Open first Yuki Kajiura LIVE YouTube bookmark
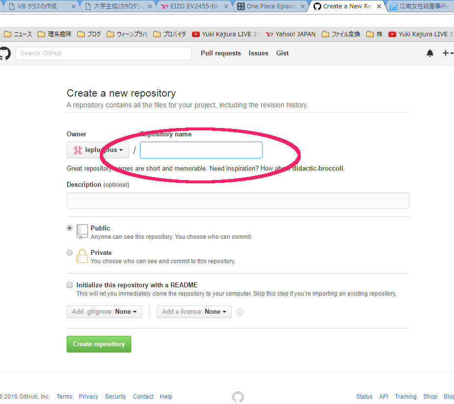Screen dimensions: 454x404 [226, 34]
